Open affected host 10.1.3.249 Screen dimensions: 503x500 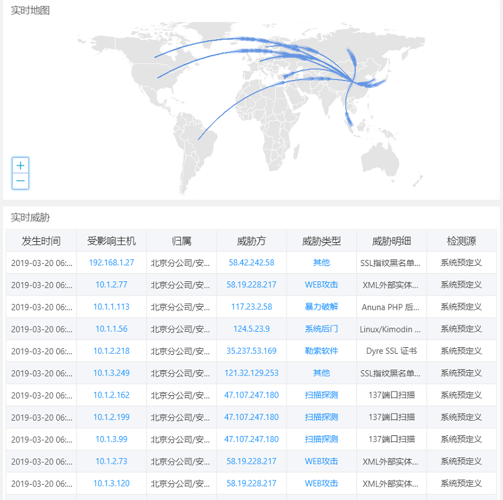point(111,373)
